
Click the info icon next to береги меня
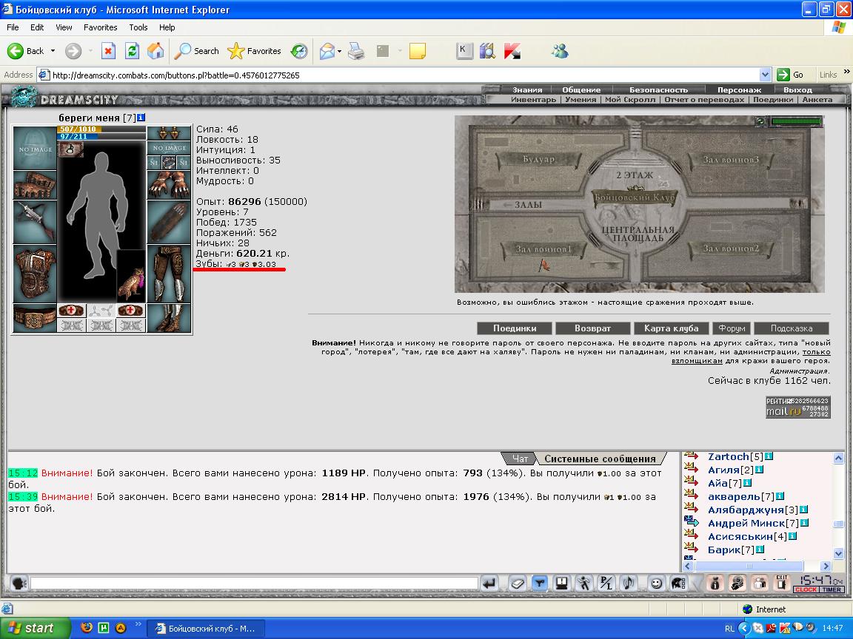click(x=141, y=118)
